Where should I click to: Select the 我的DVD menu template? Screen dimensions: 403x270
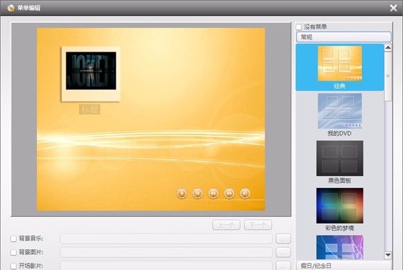pyautogui.click(x=340, y=115)
